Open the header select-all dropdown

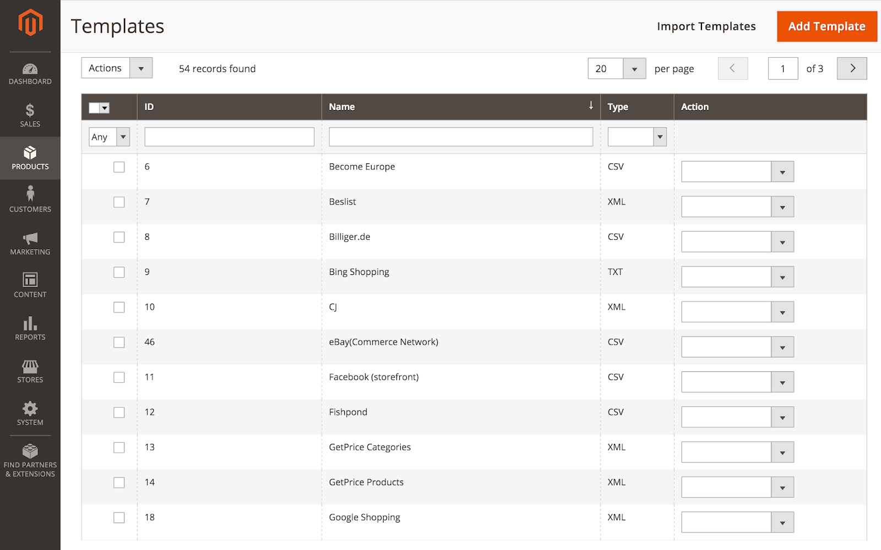99,108
